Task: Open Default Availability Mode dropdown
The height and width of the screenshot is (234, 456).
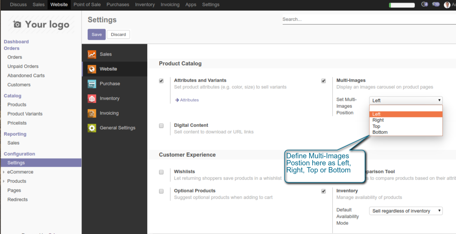Action: pos(406,211)
